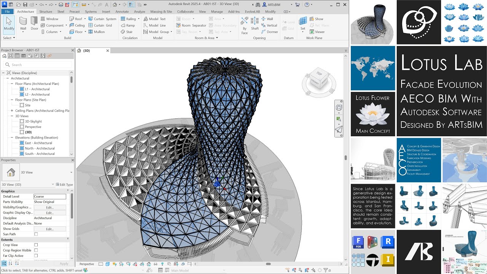487x274 pixels.
Task: Open the File menu
Action: (7, 11)
